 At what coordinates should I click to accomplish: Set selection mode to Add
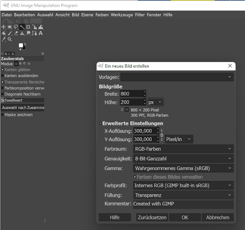[x=20, y=64]
